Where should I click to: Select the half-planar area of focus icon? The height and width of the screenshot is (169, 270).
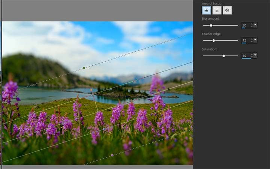click(x=217, y=11)
